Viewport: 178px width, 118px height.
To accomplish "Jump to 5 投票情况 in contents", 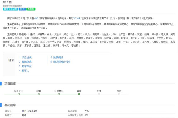I will click(x=57, y=58).
